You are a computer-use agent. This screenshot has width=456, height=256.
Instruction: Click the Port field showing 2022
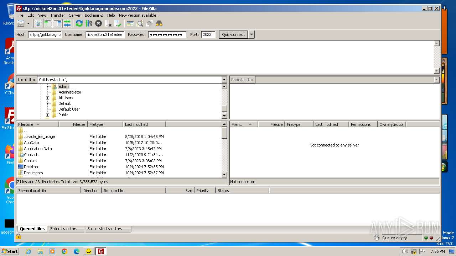pyautogui.click(x=208, y=34)
